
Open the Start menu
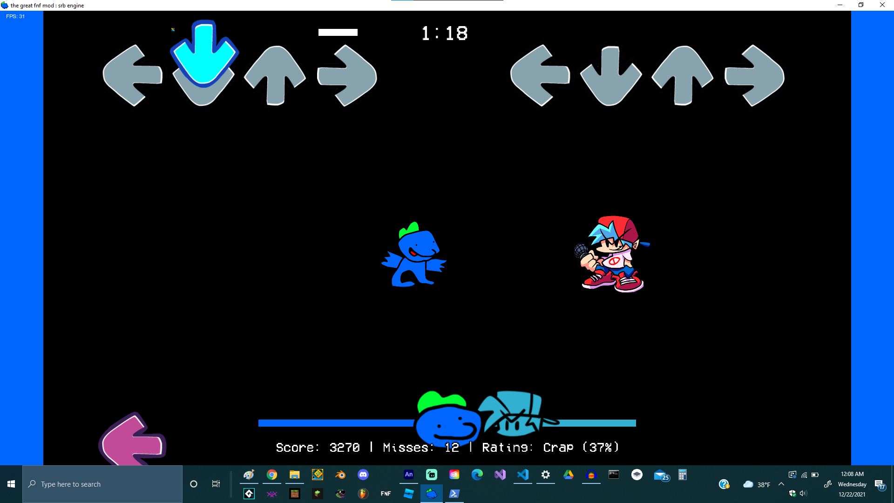point(11,484)
